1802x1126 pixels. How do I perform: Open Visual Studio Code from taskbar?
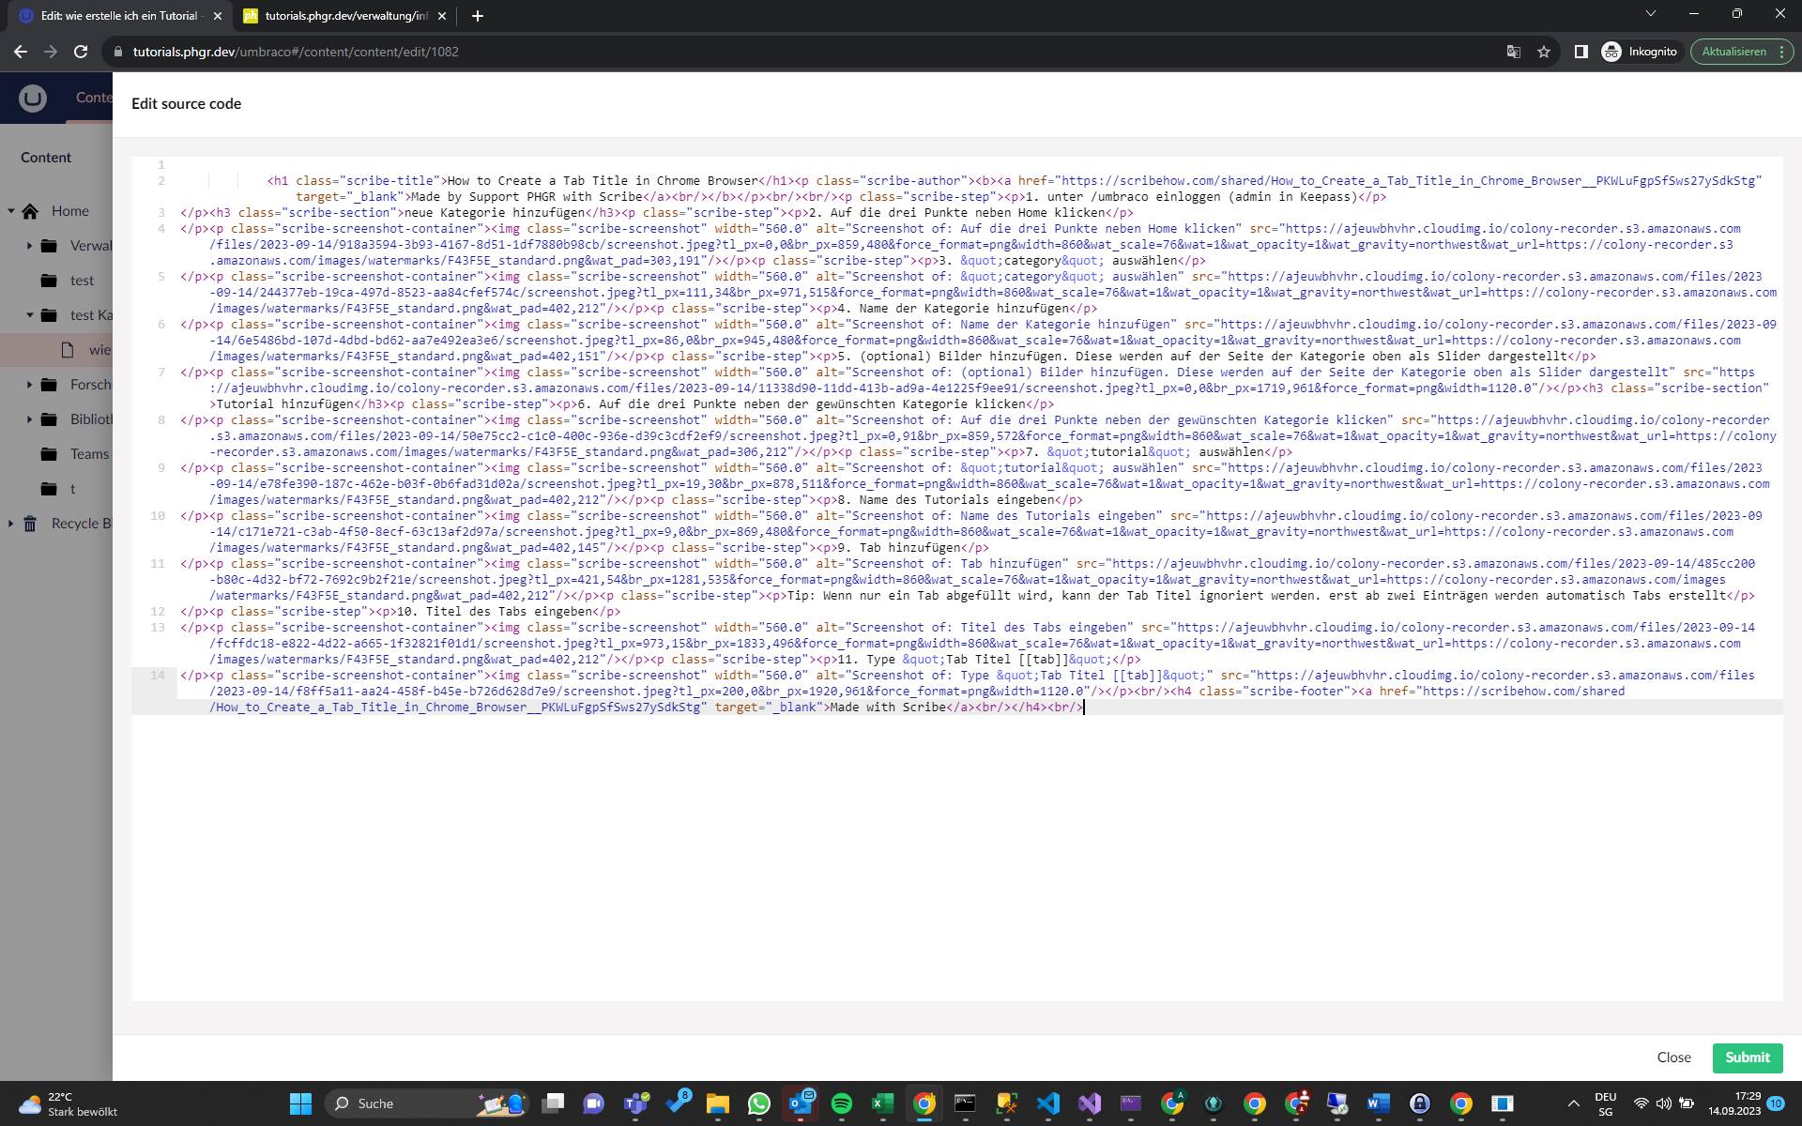(1048, 1103)
